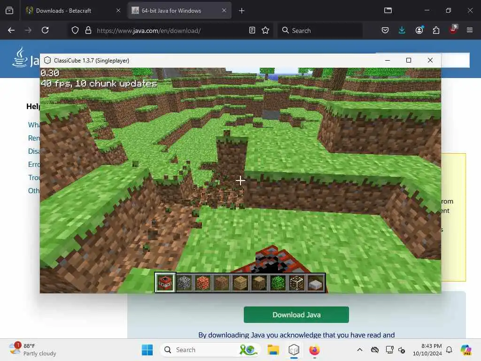Open Copilot preview icon in the taskbar
Viewport: 481px width, 361px height.
[x=466, y=350]
